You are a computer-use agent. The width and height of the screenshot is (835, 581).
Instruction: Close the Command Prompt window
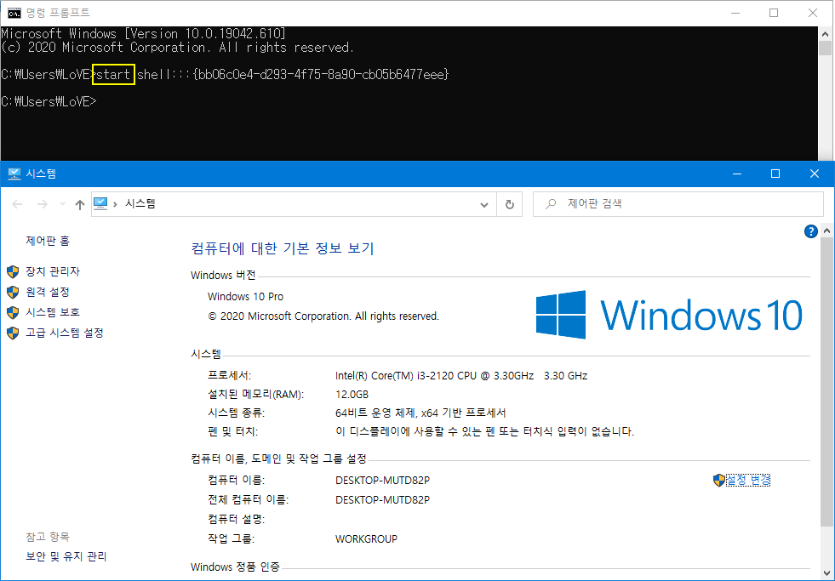pyautogui.click(x=813, y=13)
